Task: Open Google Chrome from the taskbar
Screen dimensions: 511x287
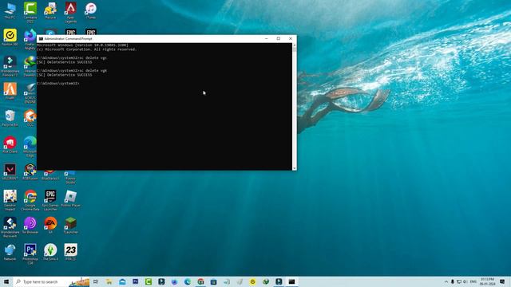Action: point(200,281)
